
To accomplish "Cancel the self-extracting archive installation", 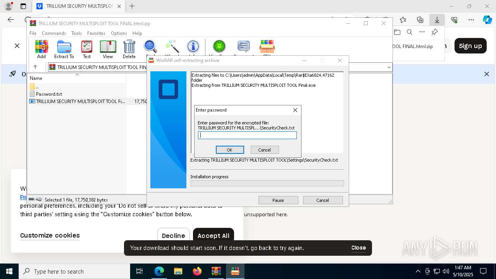I will tap(322, 200).
